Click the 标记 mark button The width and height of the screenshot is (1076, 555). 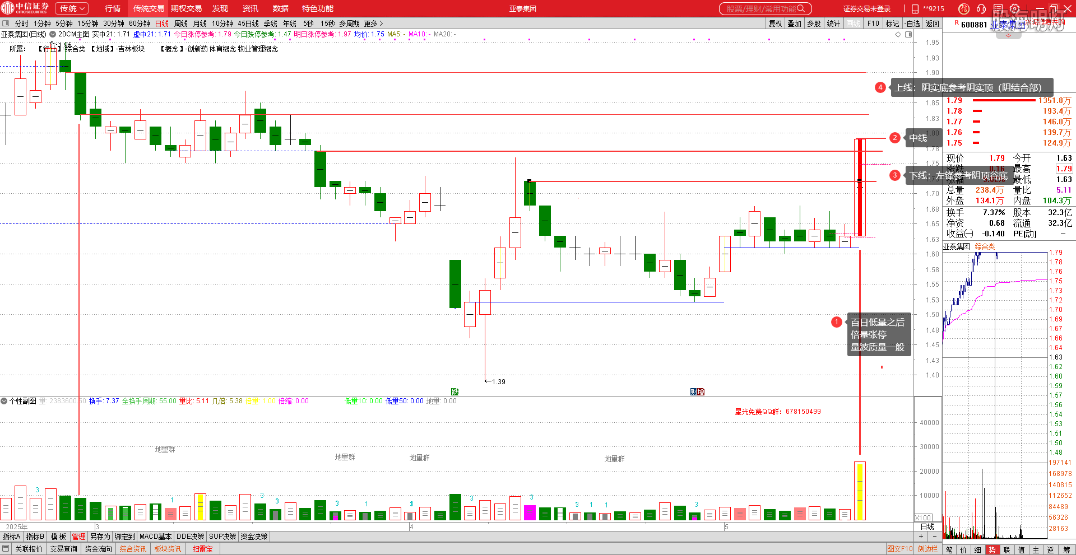pyautogui.click(x=892, y=24)
